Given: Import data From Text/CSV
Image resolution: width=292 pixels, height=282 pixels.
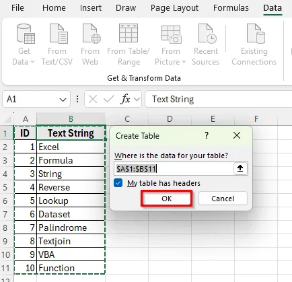Looking at the screenshot, I should pyautogui.click(x=57, y=44).
